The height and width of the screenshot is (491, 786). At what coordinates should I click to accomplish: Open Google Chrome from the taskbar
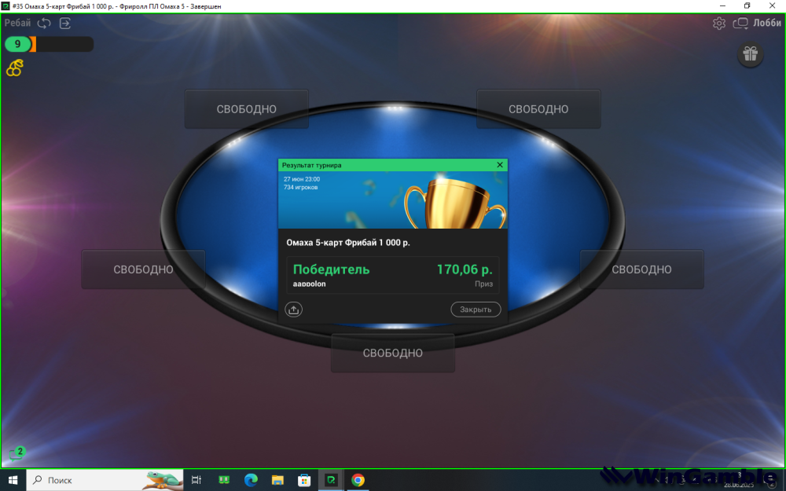click(x=358, y=480)
